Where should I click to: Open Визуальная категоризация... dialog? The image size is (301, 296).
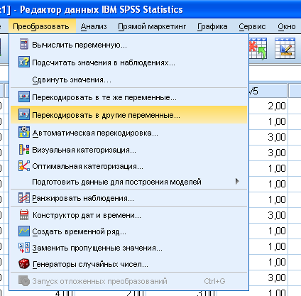[128, 150]
